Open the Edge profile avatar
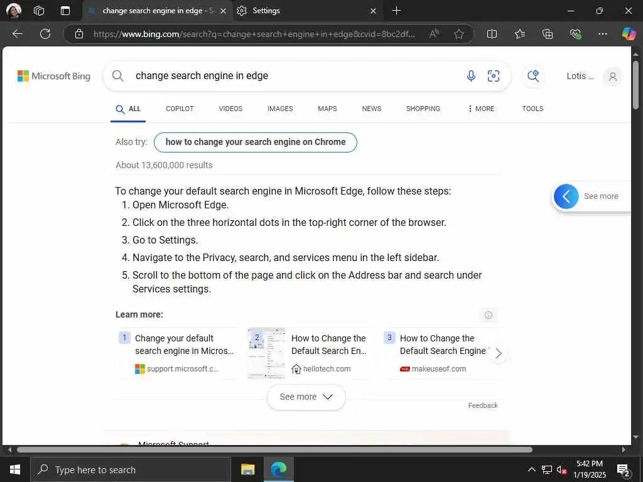643x482 pixels. 14,11
